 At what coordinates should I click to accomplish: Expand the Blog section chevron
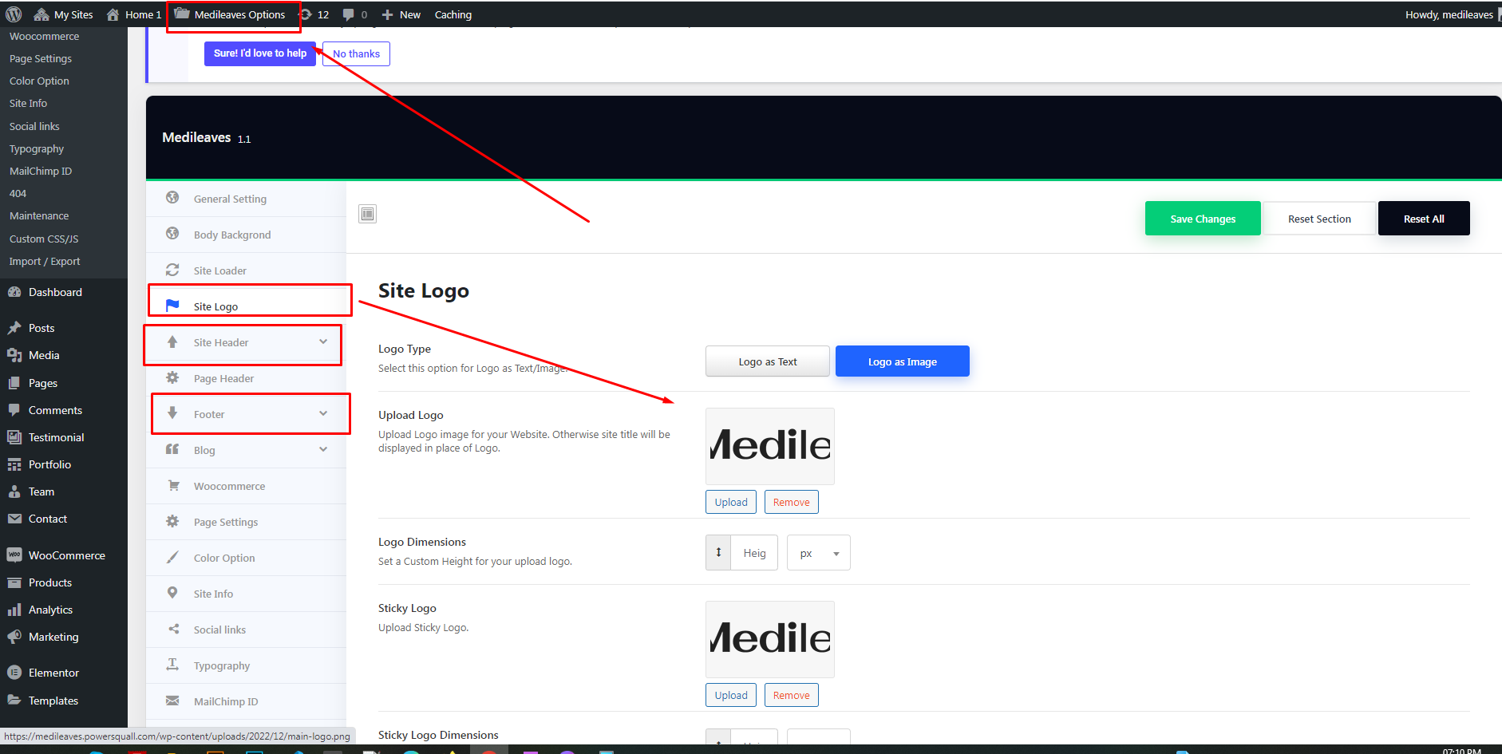coord(323,449)
